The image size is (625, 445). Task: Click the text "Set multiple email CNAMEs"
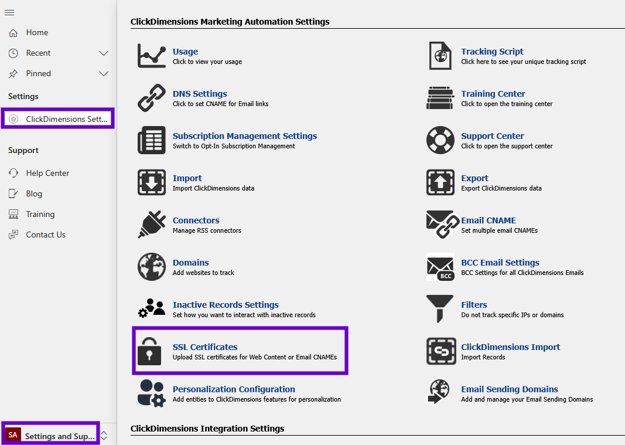coord(500,230)
